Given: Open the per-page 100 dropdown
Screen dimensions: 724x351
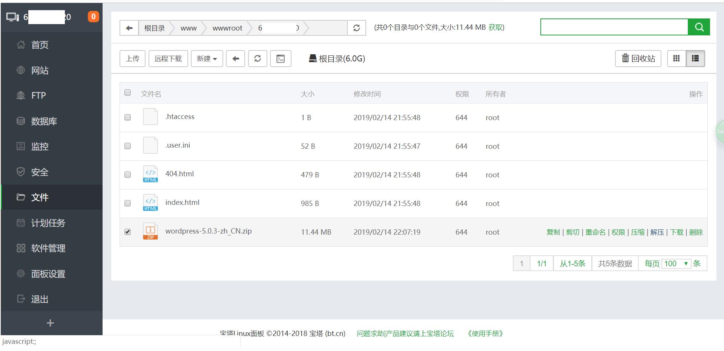Looking at the screenshot, I should pyautogui.click(x=676, y=264).
